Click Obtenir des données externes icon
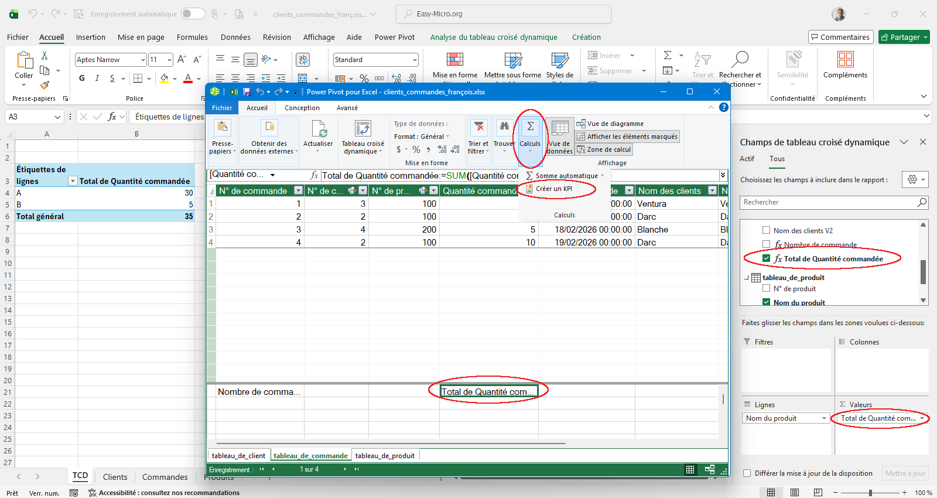This screenshot has width=937, height=498. (269, 128)
